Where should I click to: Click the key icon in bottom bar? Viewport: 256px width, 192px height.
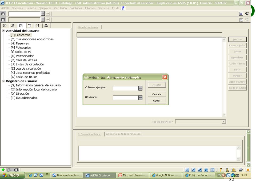point(221,170)
